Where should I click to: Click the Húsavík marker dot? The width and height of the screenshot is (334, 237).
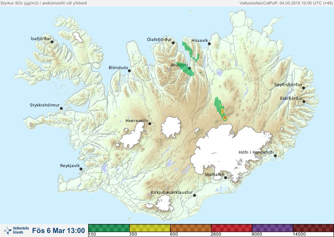tap(209, 44)
